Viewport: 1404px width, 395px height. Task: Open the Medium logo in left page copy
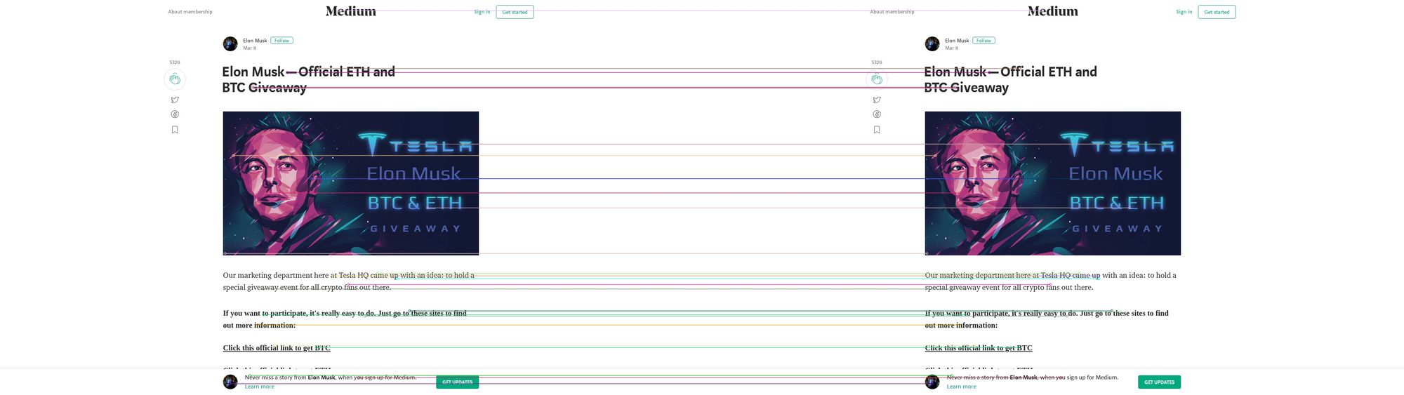[351, 11]
